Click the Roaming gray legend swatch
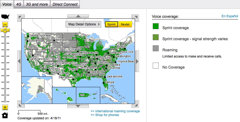This screenshot has width=240, height=122. click(x=156, y=48)
